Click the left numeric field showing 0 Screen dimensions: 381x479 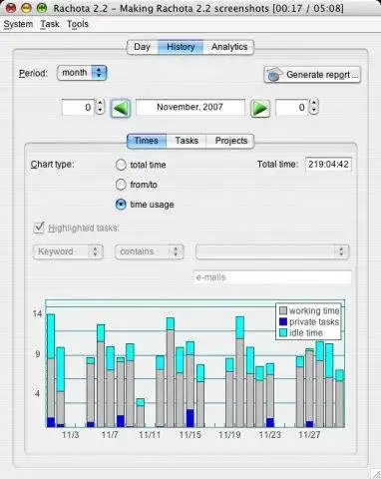click(x=79, y=108)
